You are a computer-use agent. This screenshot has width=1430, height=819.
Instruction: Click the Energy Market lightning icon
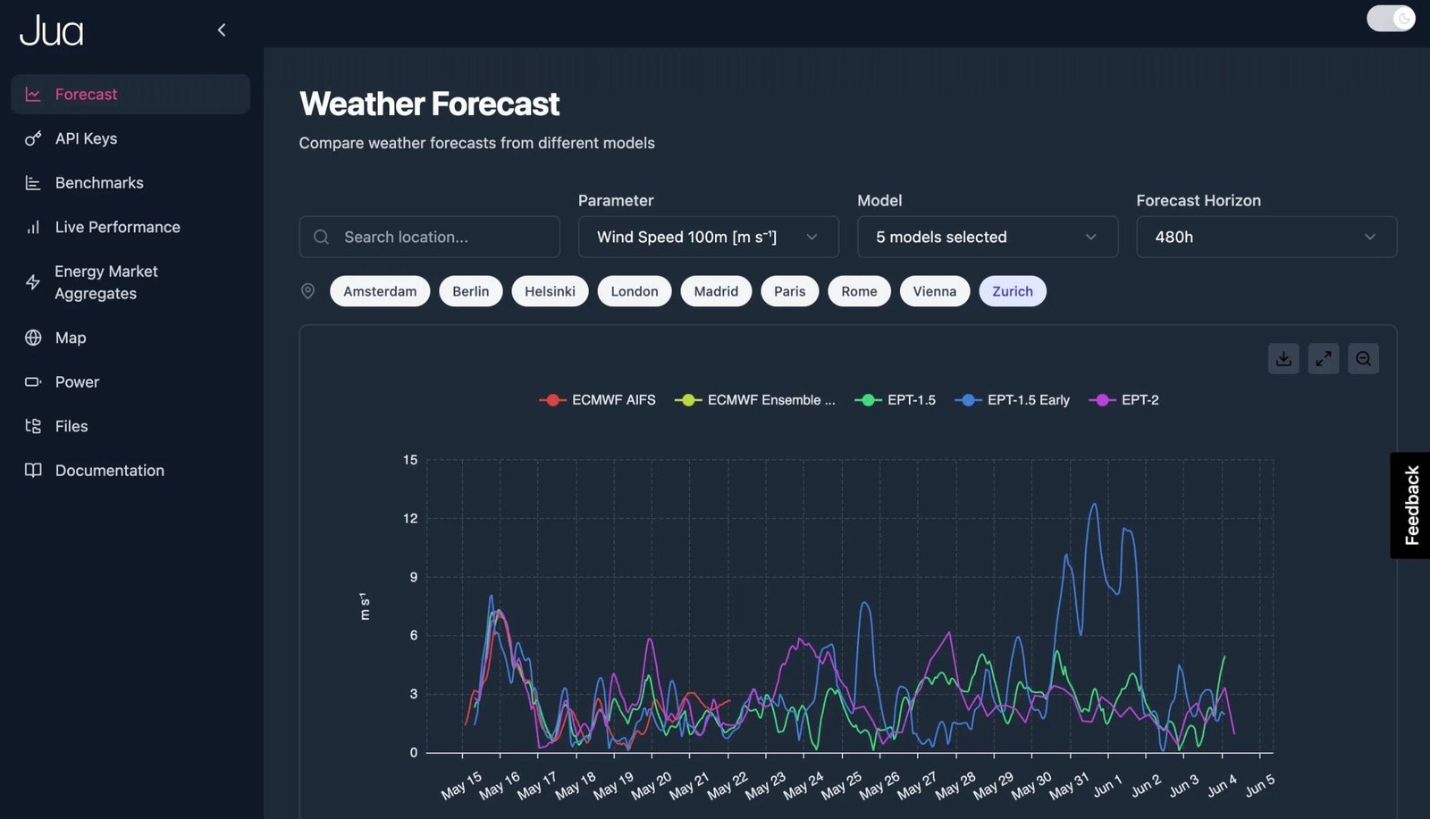point(33,282)
